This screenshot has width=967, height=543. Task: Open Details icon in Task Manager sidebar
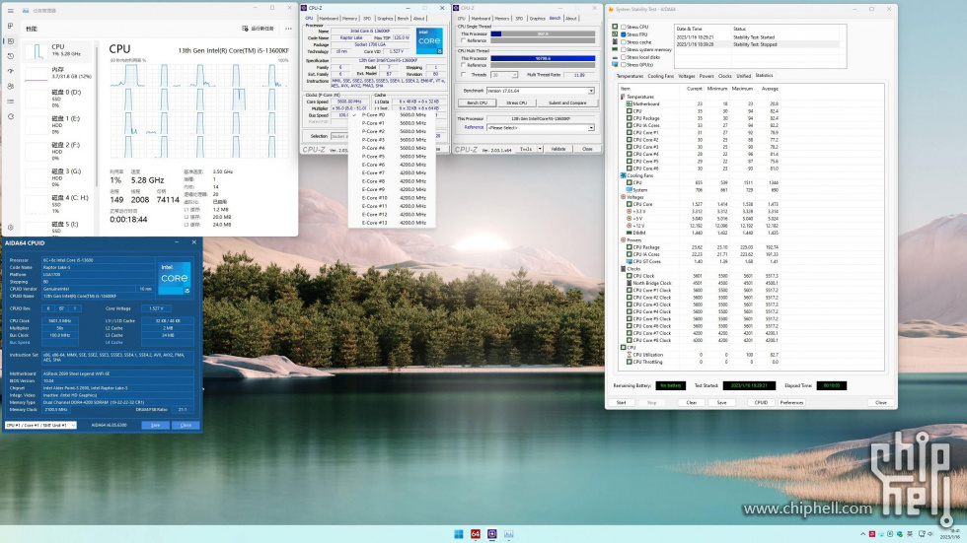11,102
